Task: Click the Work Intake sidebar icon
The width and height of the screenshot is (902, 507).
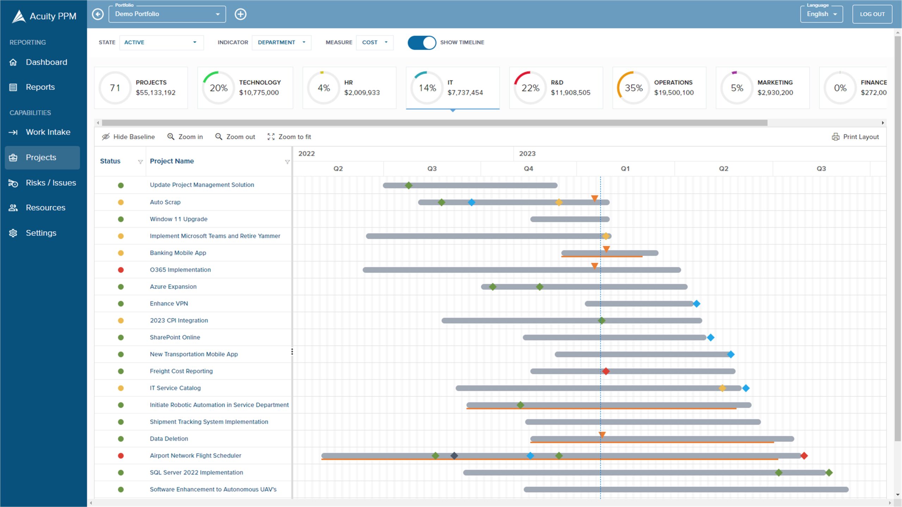Action: click(x=13, y=132)
